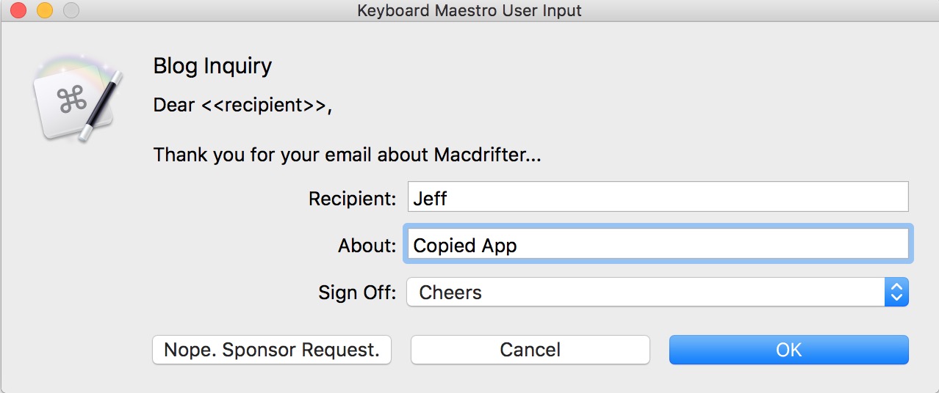Image resolution: width=939 pixels, height=393 pixels.
Task: Click the About: label
Action: 367,245
